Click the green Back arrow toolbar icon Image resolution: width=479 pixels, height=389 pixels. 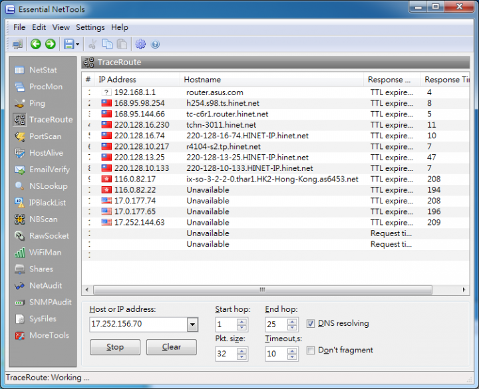[36, 45]
